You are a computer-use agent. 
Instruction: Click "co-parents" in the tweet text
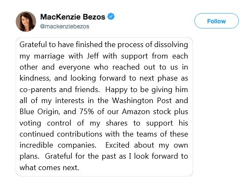pyautogui.click(x=37, y=90)
